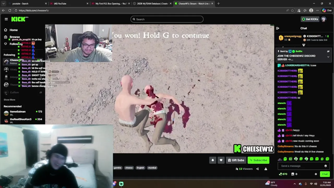Expand the pinned Discord message chevron
This screenshot has width=334, height=188.
[x=328, y=57]
